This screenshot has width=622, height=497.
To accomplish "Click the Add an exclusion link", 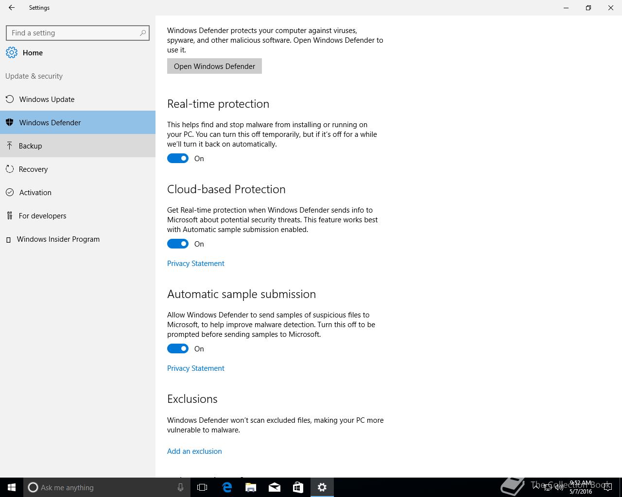I will coord(194,451).
